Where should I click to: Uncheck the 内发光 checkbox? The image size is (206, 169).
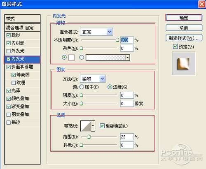point(9,59)
